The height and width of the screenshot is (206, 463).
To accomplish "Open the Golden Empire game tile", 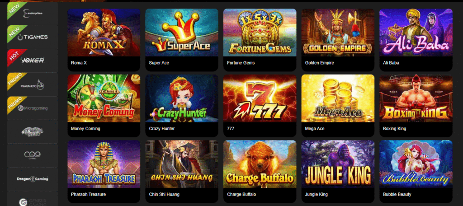I will click(x=338, y=40).
